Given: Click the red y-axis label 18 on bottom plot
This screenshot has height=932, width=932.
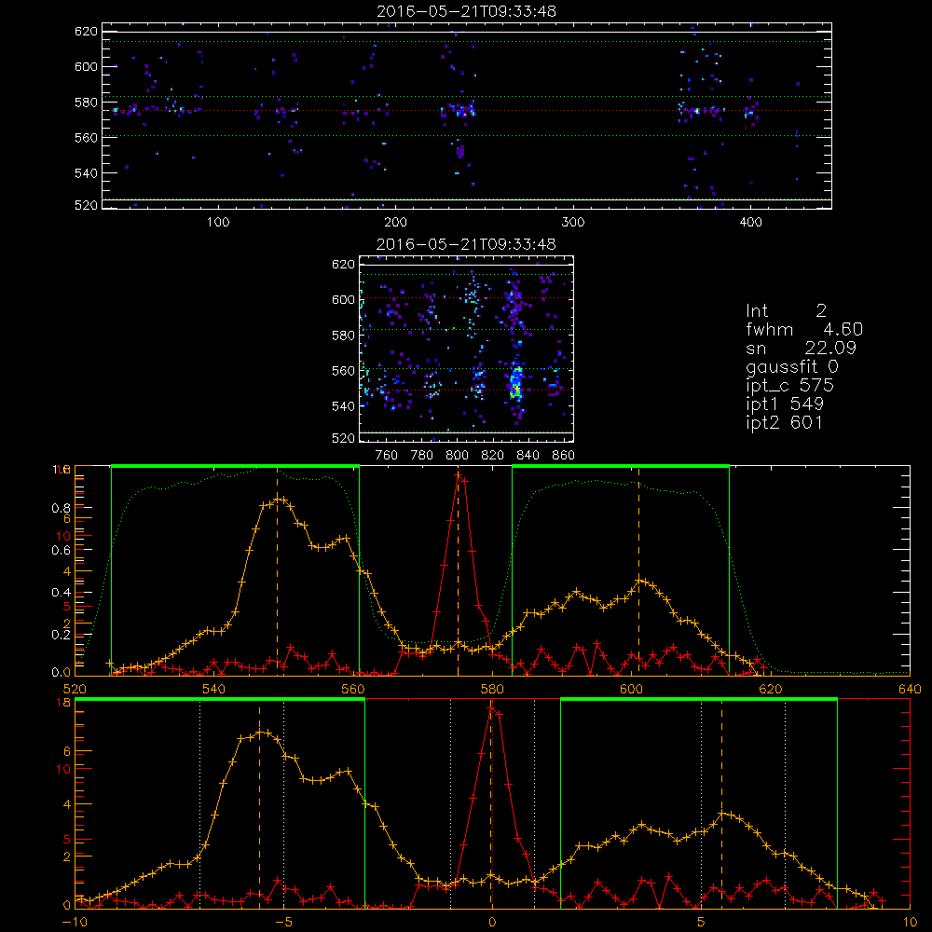Looking at the screenshot, I should pos(63,703).
